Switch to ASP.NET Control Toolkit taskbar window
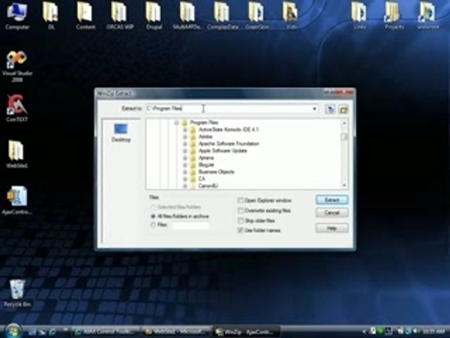 click(x=105, y=332)
